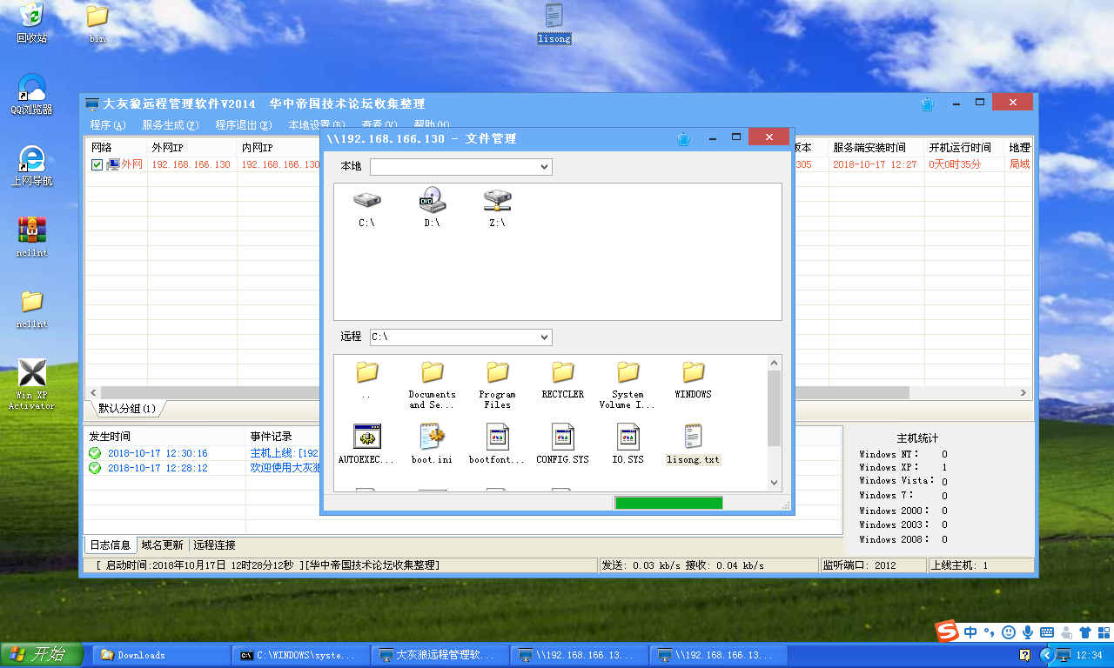
Task: Select the remote lisong.txt file
Action: coord(693,444)
